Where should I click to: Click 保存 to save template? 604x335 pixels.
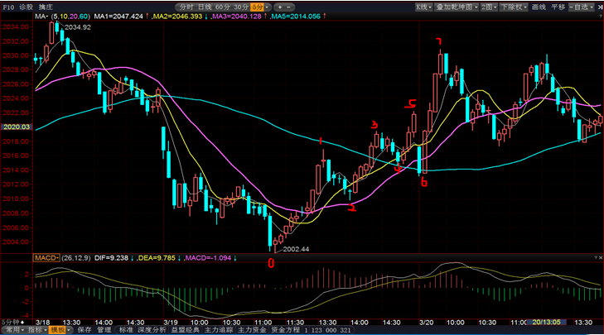pyautogui.click(x=85, y=330)
